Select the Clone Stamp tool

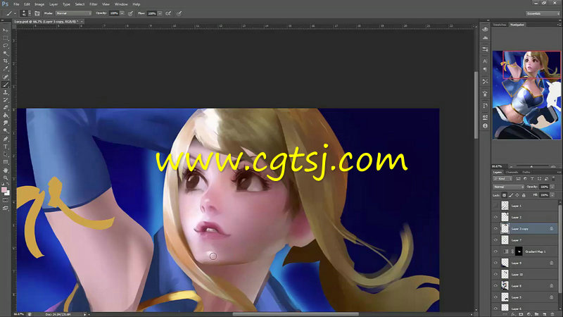tap(6, 92)
